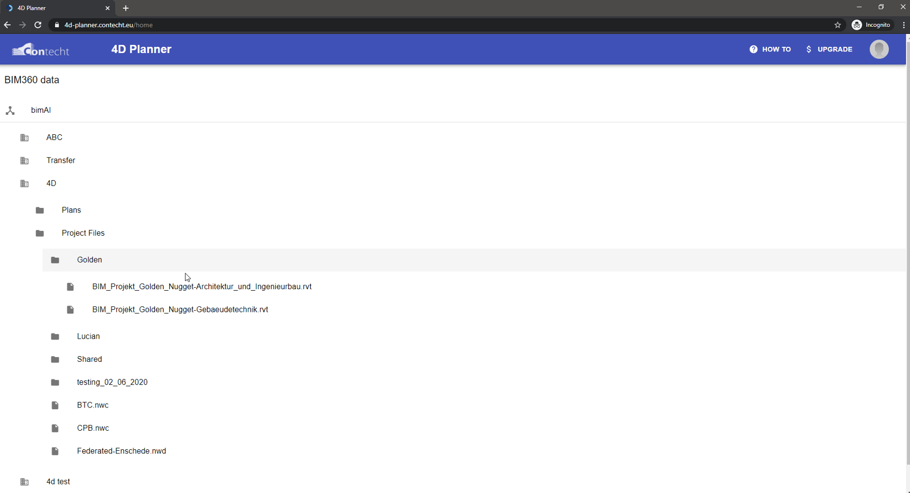This screenshot has width=910, height=493.
Task: Click the building icon next to 4D
Action: tap(24, 183)
